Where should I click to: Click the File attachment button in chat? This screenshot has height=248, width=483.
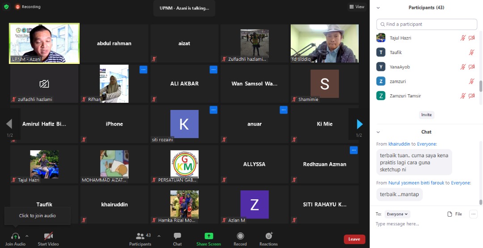[455, 214]
